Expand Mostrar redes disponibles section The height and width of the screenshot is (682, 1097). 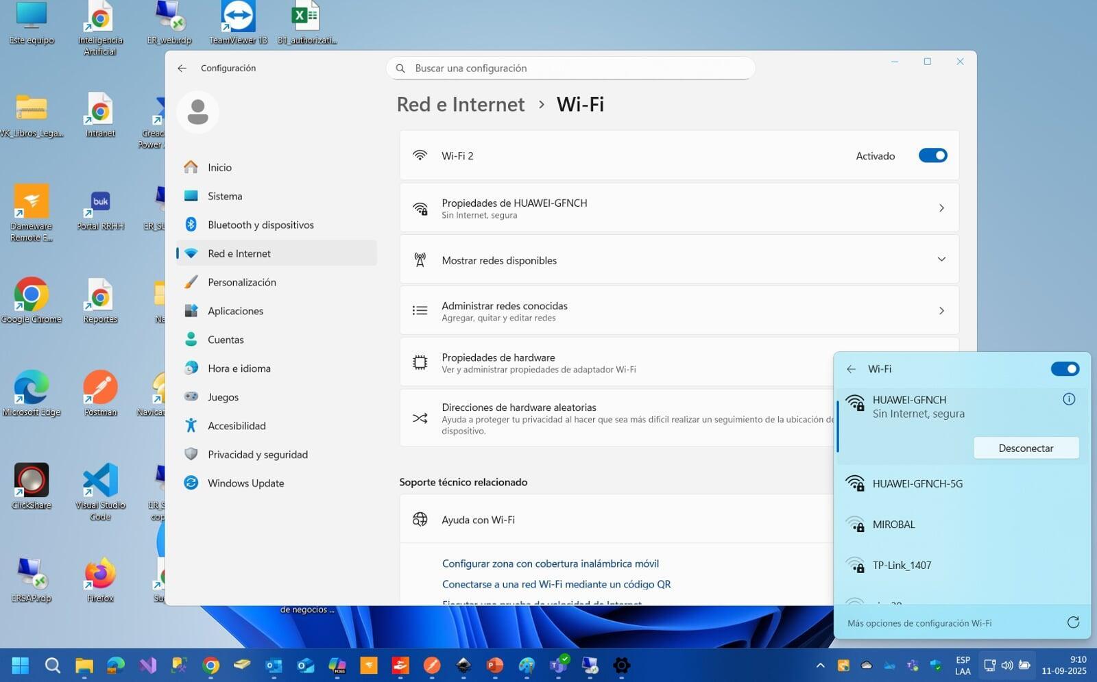point(941,260)
